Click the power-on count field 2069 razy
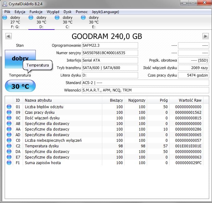The height and width of the screenshot is (203, 212). click(x=194, y=68)
